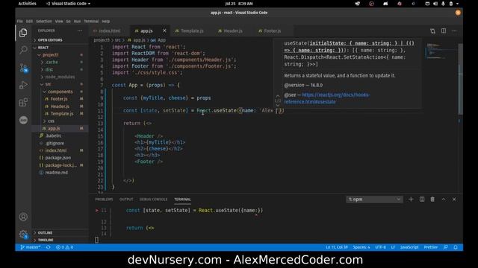The height and width of the screenshot is (268, 478).
Task: Open the Accounts icon in activity bar
Action: tap(23, 217)
